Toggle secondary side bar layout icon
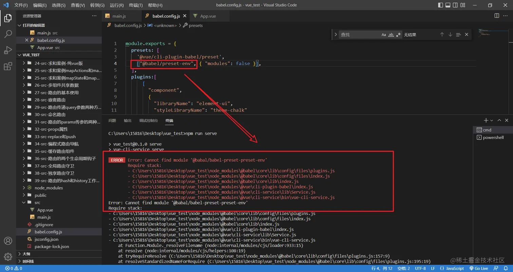This screenshot has height=272, width=513. (x=456, y=5)
